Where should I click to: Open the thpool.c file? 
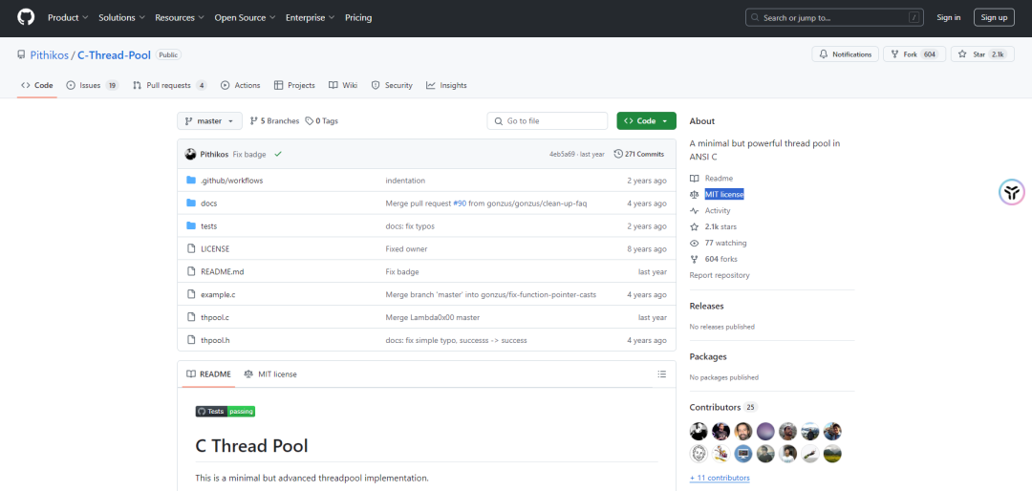215,317
